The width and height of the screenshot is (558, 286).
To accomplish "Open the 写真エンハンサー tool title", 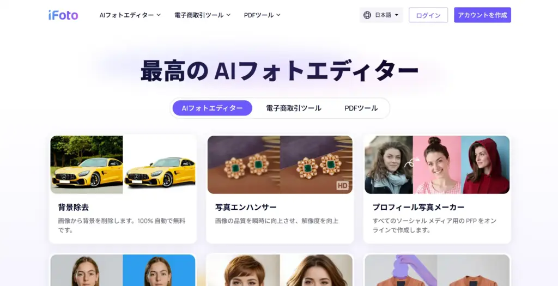I will [246, 207].
